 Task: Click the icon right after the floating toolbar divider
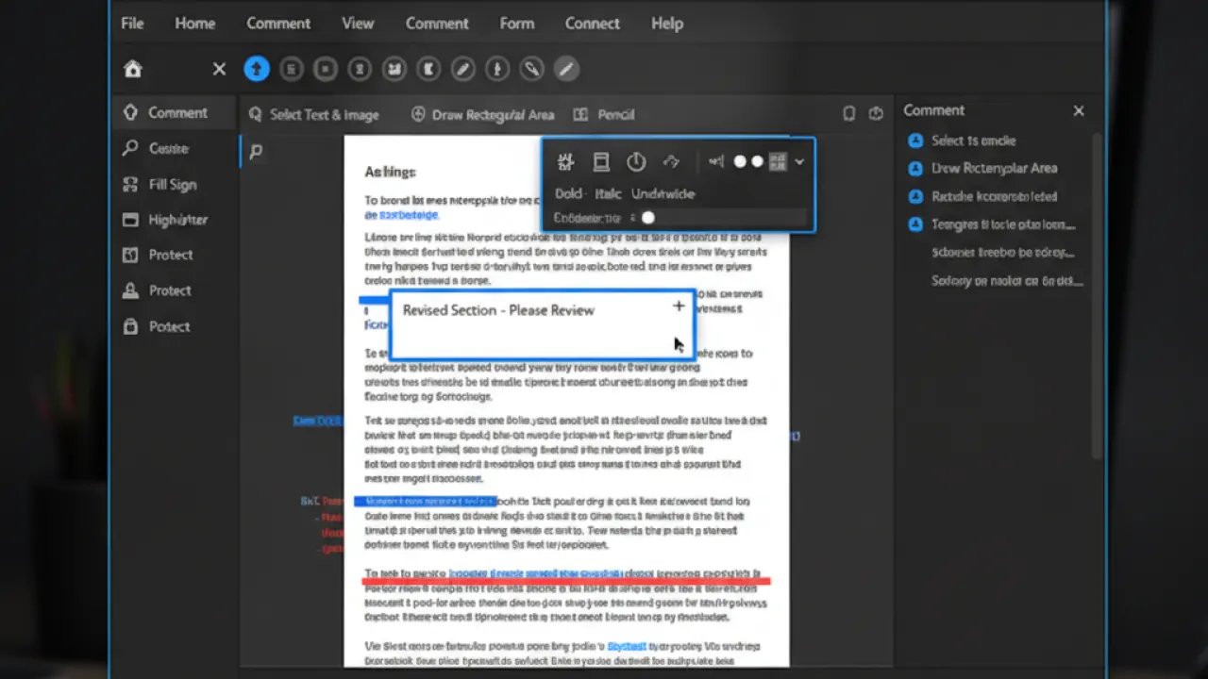pos(716,162)
